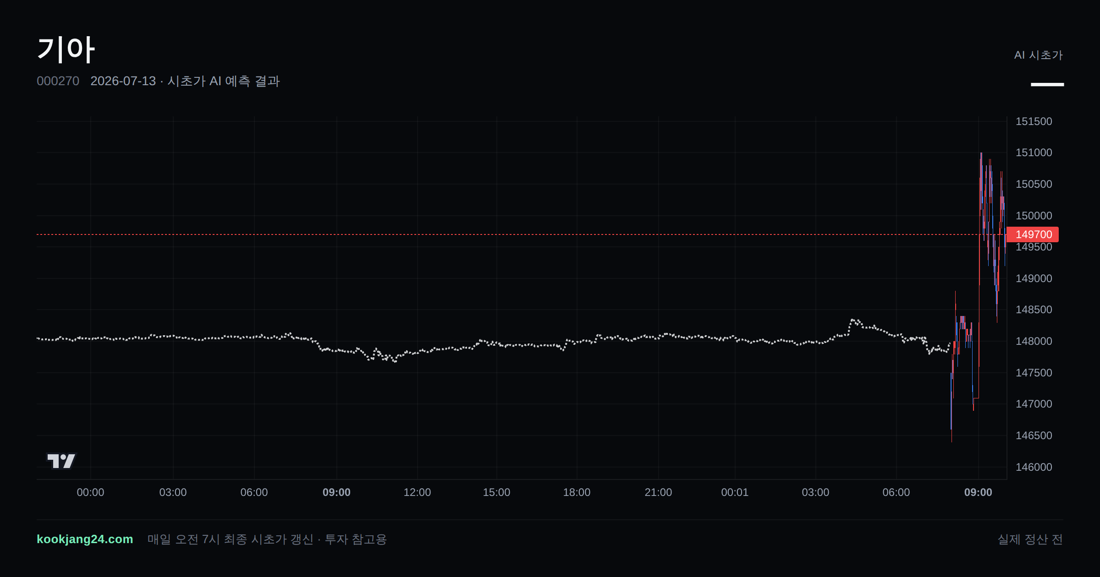Viewport: 1100px width, 577px height.
Task: Click the kookjang24.com link
Action: pyautogui.click(x=85, y=539)
